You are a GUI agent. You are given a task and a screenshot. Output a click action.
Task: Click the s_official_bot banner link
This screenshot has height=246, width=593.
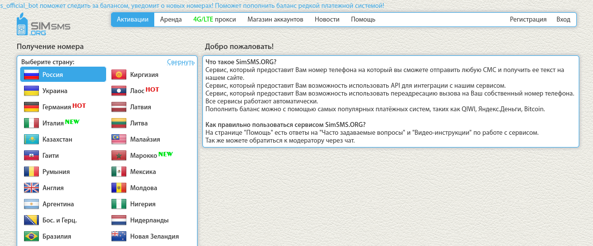tap(192, 5)
